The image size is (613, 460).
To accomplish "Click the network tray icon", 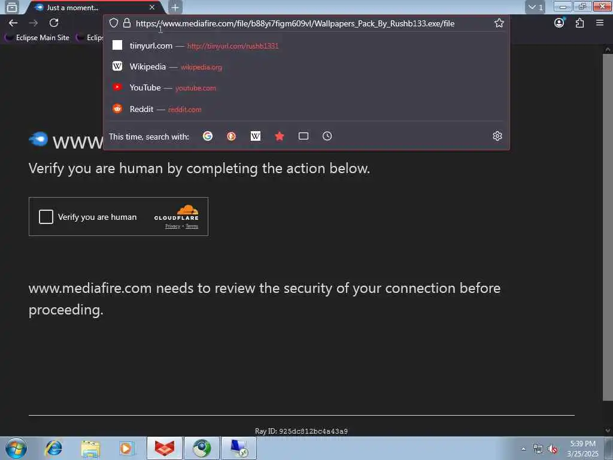I will pos(538,449).
